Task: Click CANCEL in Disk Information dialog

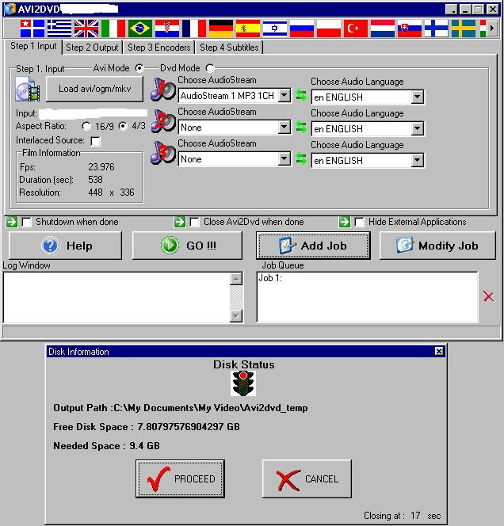Action: (x=307, y=478)
